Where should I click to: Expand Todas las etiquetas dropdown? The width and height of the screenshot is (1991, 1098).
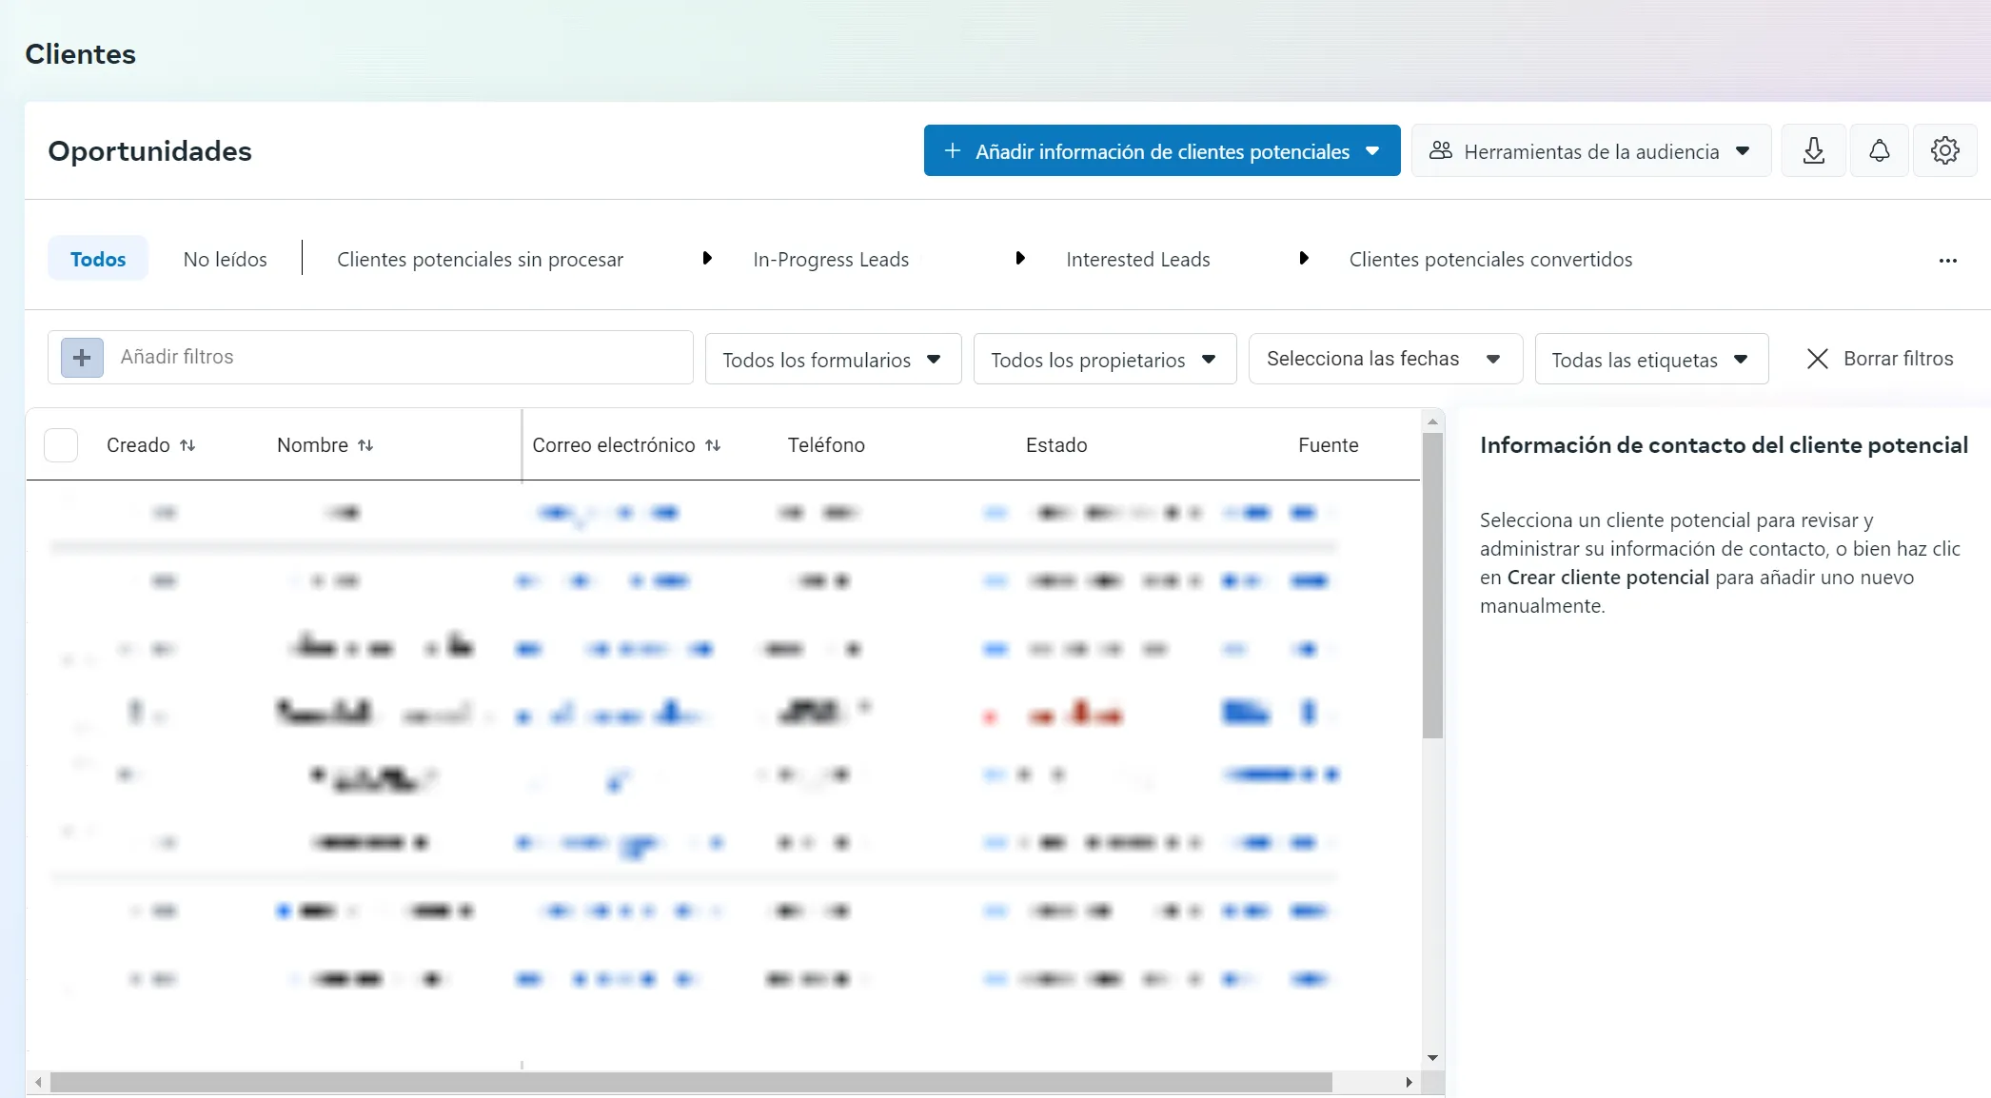[x=1651, y=359]
